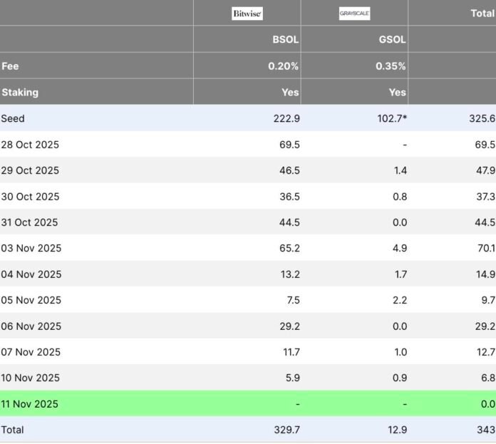
Task: Click the Seed row label
Action: 13,118
